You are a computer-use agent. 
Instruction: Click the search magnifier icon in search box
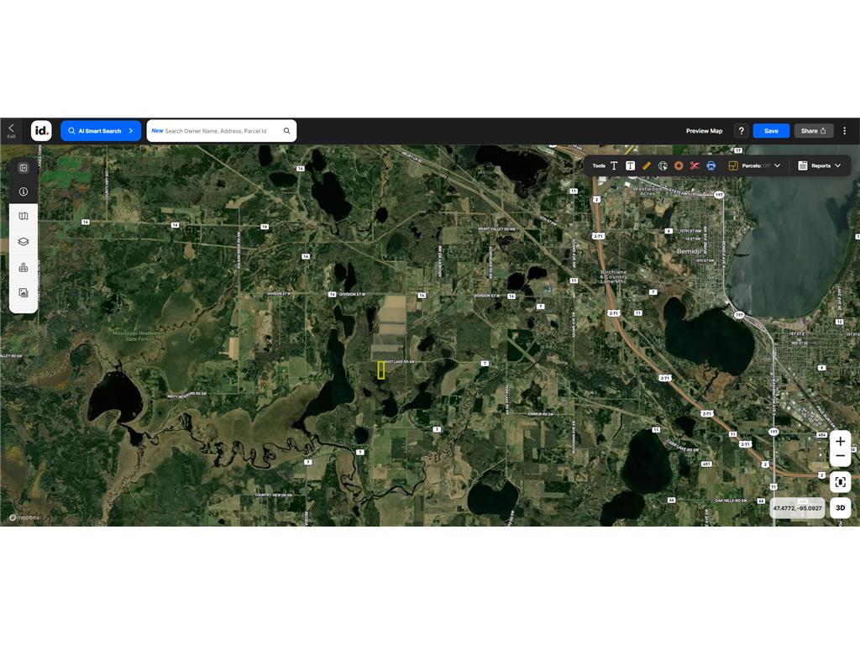click(x=287, y=131)
